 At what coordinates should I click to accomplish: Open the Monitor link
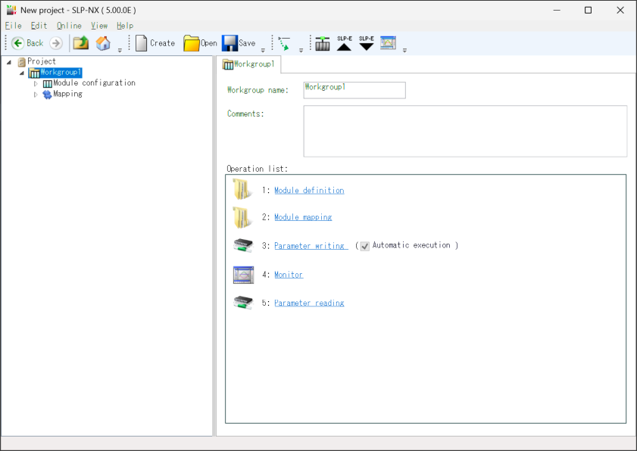click(x=289, y=275)
